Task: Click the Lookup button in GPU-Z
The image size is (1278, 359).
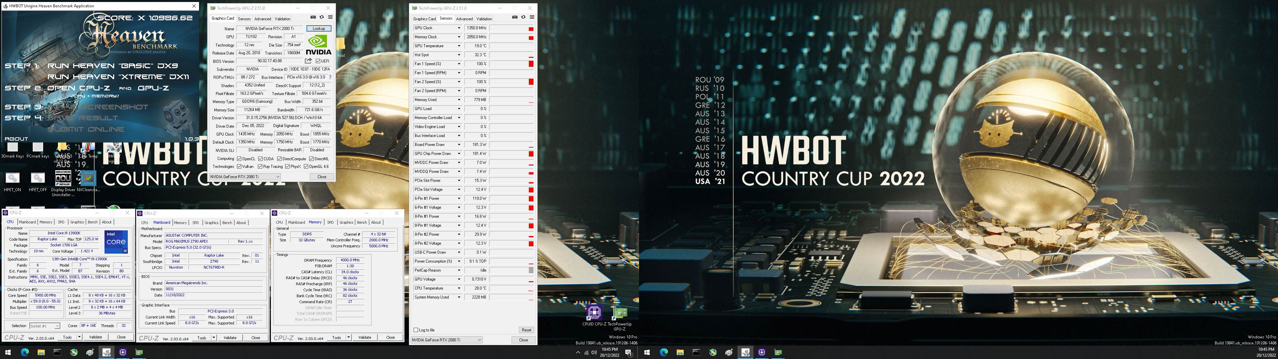Action: (319, 28)
